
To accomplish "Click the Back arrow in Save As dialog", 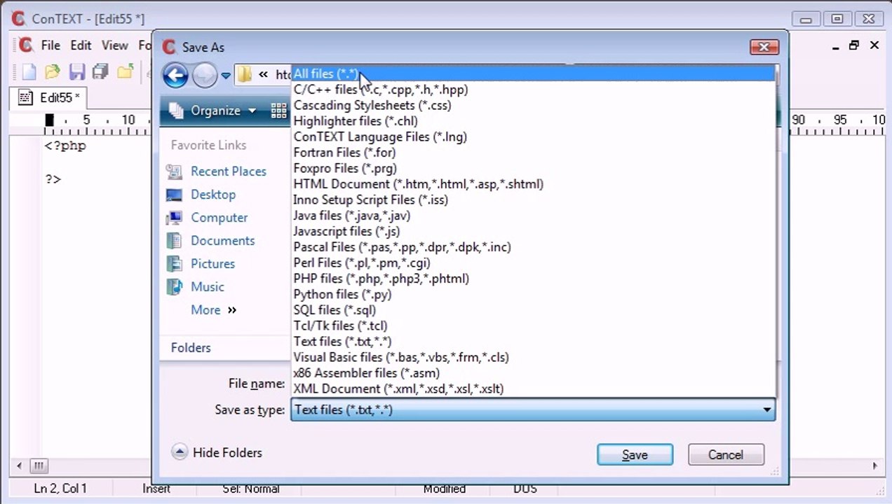I will 175,75.
